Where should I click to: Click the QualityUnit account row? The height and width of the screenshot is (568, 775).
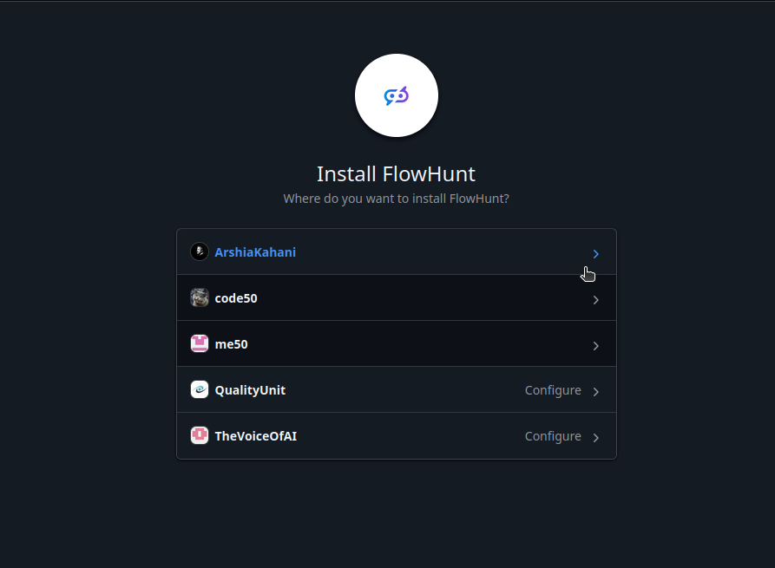[x=248, y=389]
